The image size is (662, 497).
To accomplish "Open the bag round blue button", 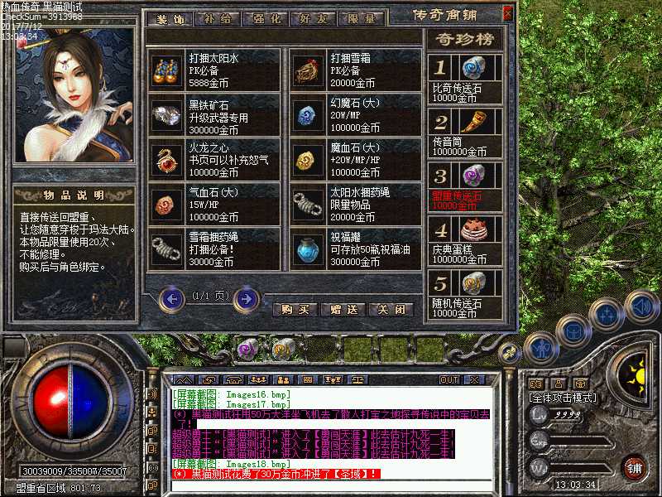I will tap(573, 332).
